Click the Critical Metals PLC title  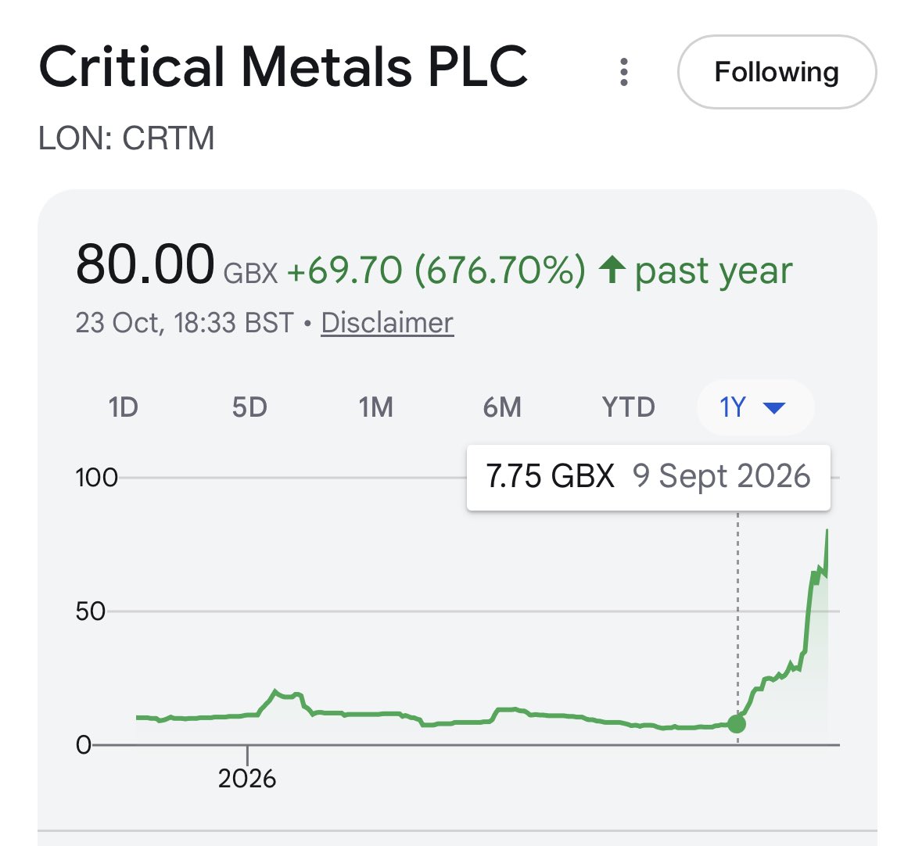tap(284, 67)
